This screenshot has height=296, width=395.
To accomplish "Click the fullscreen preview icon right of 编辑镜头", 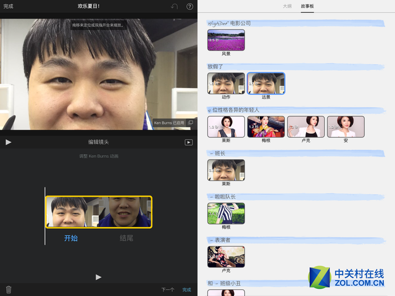I will pyautogui.click(x=188, y=142).
